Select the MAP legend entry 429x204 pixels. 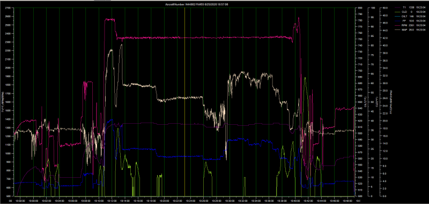410,29
